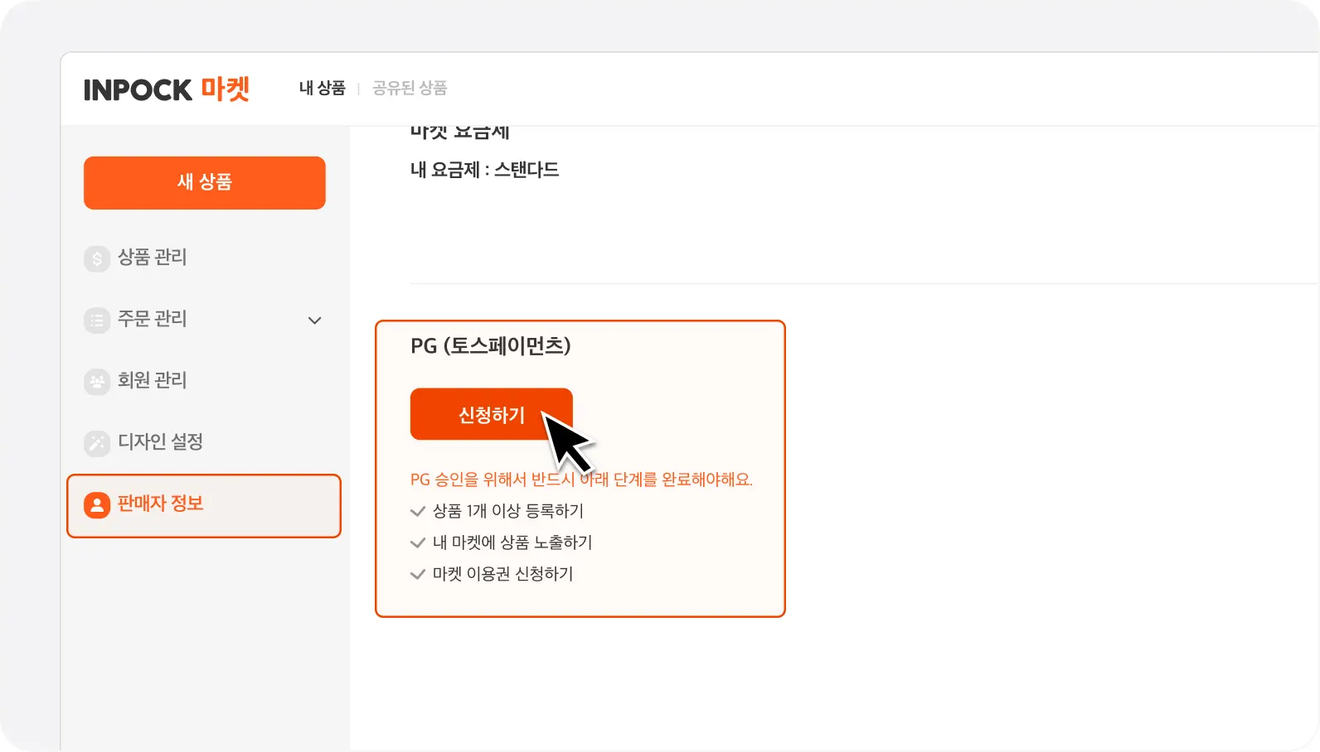Open the 공유된 상품 tab

point(410,88)
